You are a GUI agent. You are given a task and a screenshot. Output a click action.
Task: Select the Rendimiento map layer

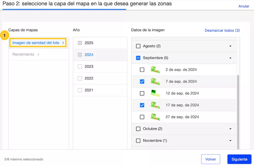click(x=23, y=55)
